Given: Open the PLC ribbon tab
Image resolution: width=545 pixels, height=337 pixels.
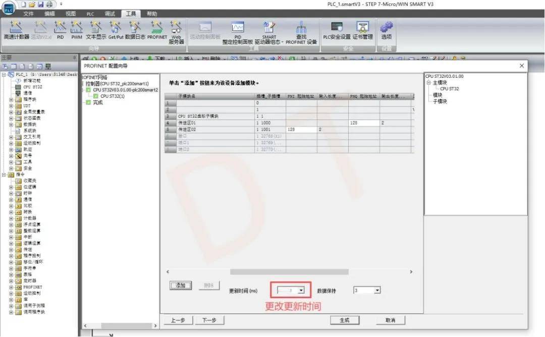Looking at the screenshot, I should click(90, 14).
